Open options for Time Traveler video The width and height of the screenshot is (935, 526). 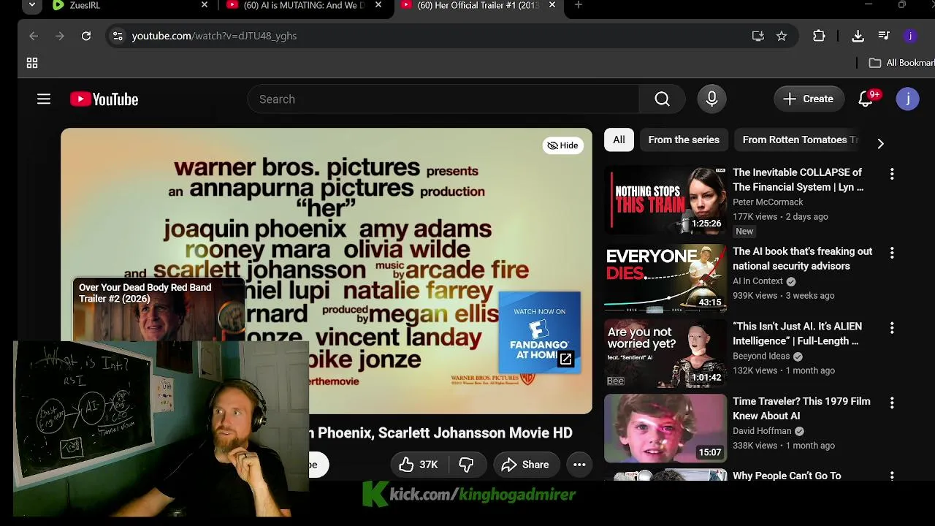click(x=892, y=403)
